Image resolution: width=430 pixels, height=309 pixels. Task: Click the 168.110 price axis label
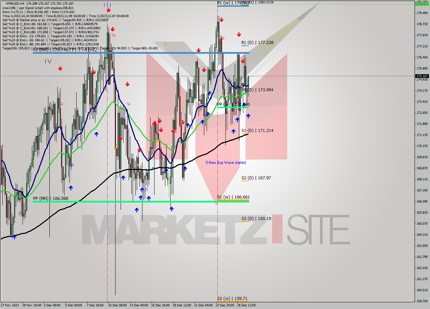422,179
